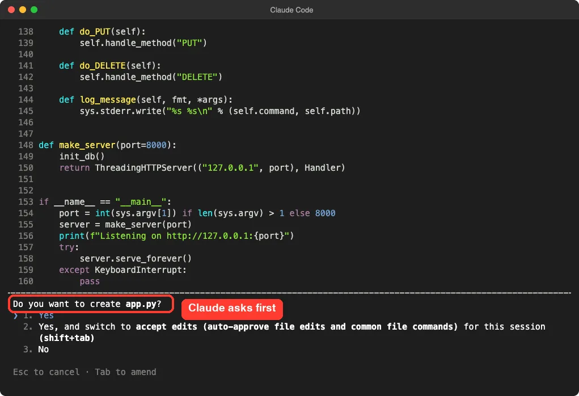The height and width of the screenshot is (396, 579).
Task: Click the (shift+tab) shortcut hint text
Action: (x=67, y=338)
